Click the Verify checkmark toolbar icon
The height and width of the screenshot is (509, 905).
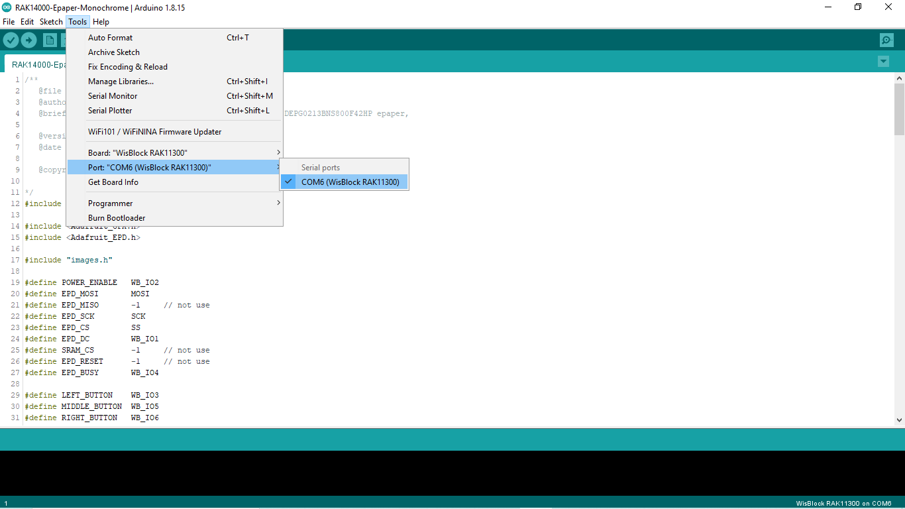[11, 40]
